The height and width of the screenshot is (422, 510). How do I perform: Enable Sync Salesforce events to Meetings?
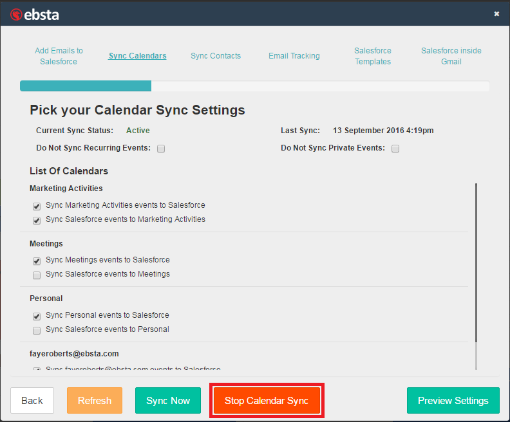(x=37, y=275)
